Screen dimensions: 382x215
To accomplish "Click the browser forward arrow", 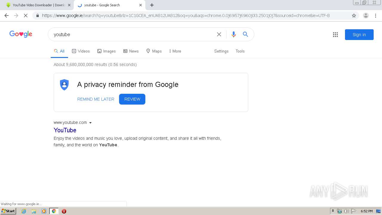I will click(16, 16).
